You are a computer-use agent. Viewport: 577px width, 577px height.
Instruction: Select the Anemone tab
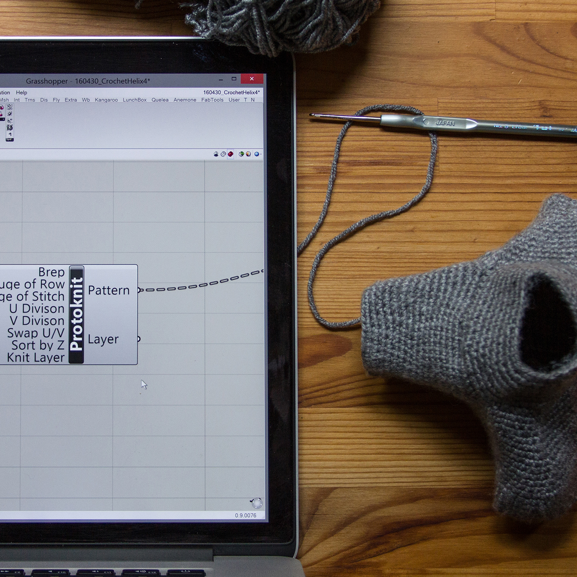185,100
